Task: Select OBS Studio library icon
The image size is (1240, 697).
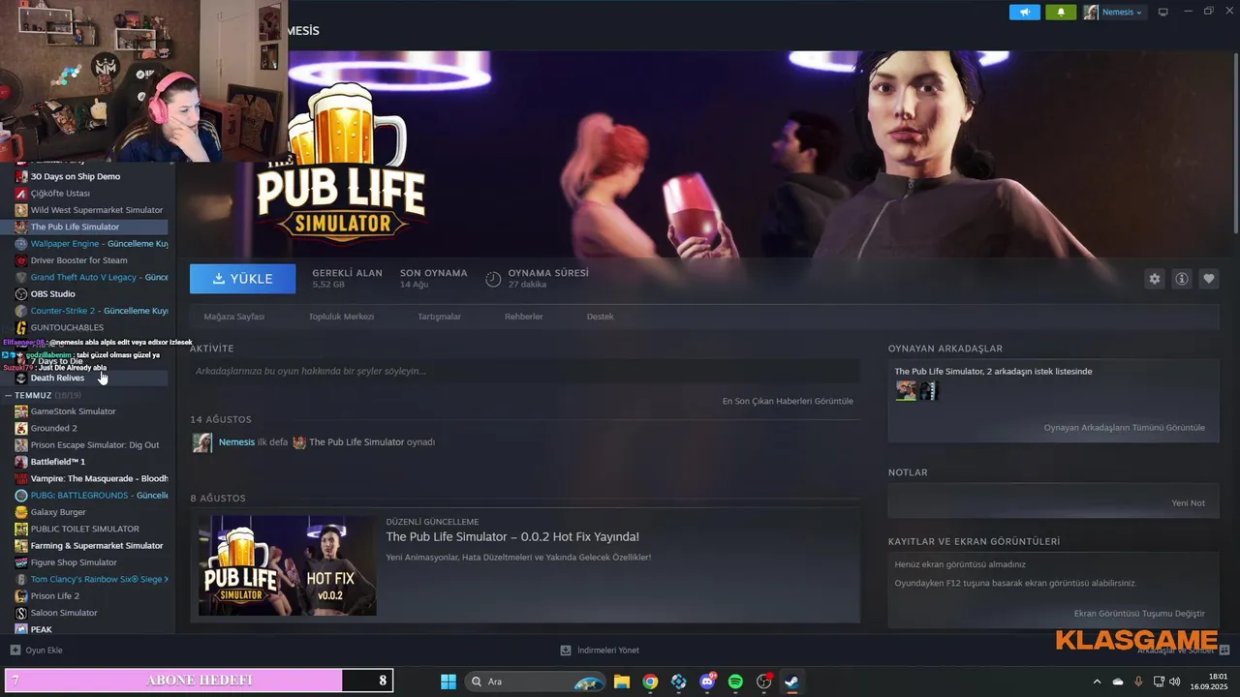Action: [x=21, y=294]
